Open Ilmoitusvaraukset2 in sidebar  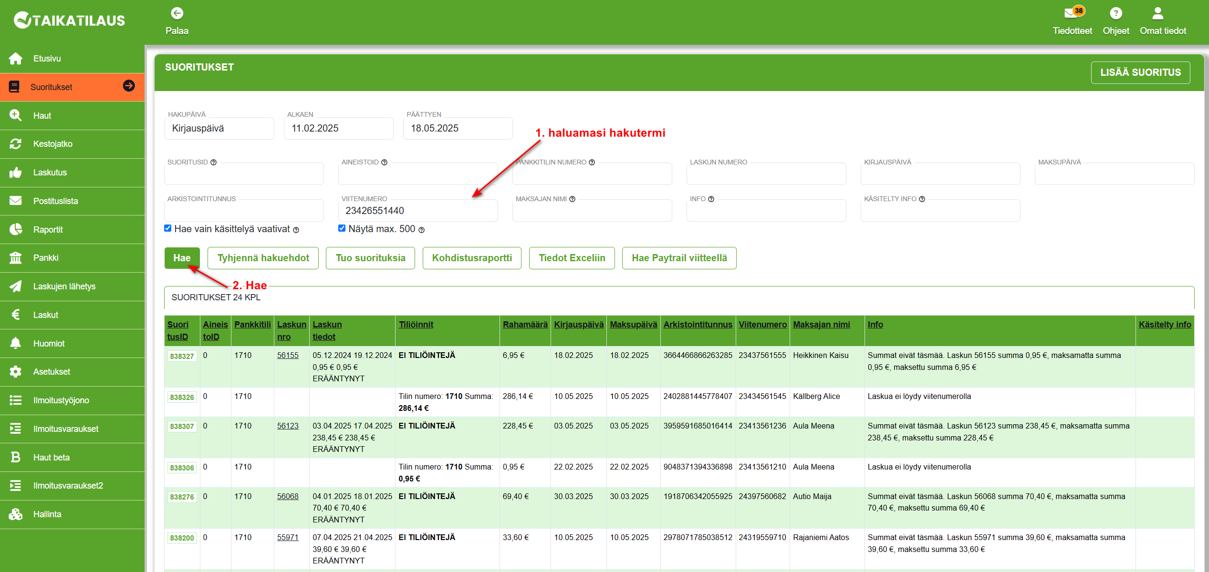(x=73, y=486)
